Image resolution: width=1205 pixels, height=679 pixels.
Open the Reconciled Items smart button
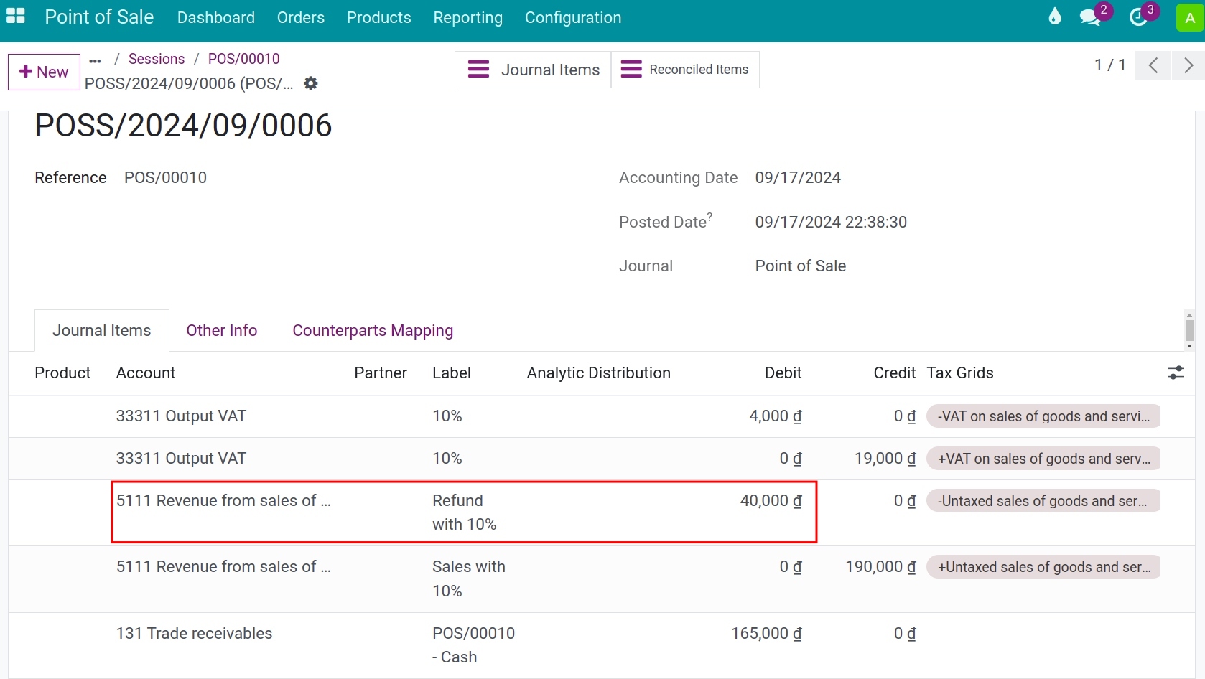(685, 70)
